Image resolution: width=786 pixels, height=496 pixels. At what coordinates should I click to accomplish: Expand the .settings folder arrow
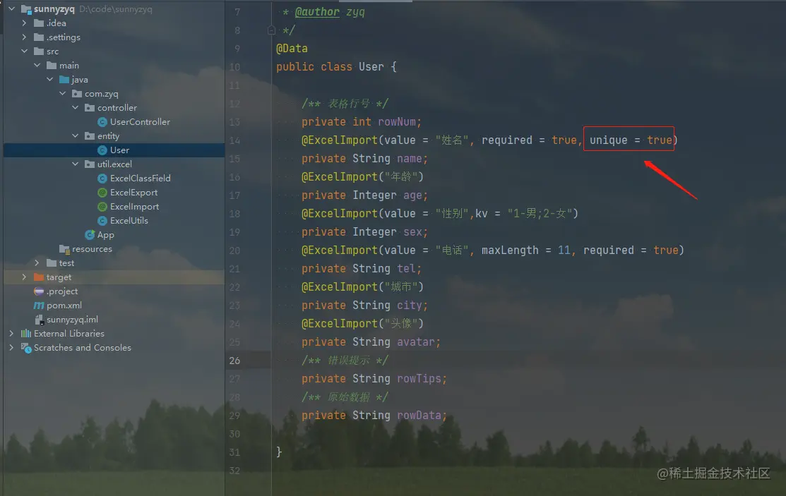[x=24, y=37]
